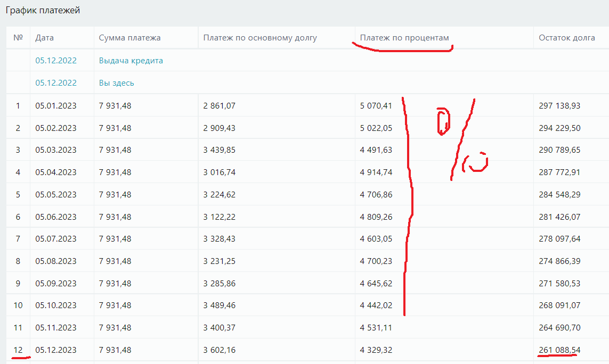Click principal payment value 3 602,16
Screen dimensions: 609x364
point(219,350)
